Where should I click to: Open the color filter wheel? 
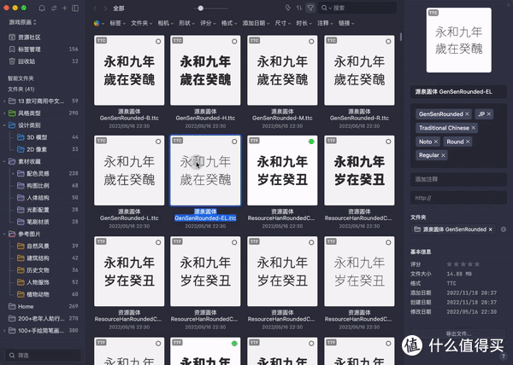pos(96,23)
